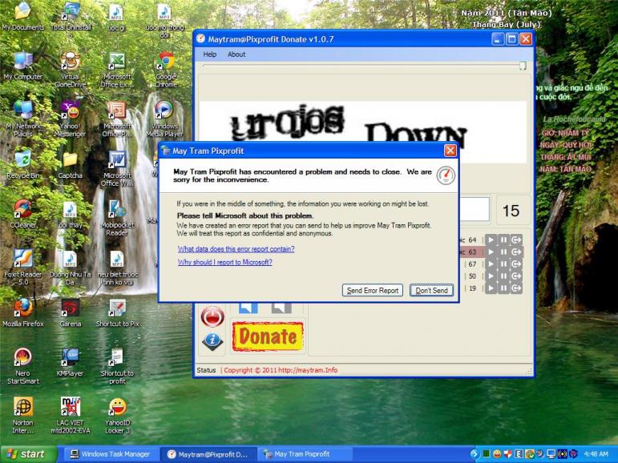This screenshot has width=618, height=463.
Task: Click the Don't Send button
Action: tap(431, 291)
